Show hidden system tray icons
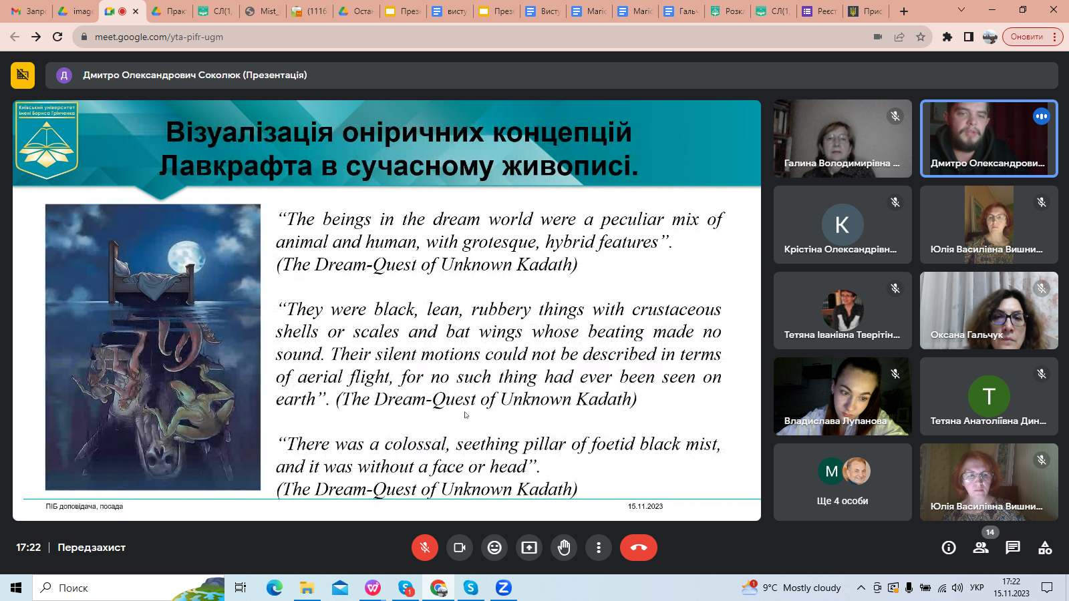Image resolution: width=1069 pixels, height=601 pixels. tap(861, 588)
